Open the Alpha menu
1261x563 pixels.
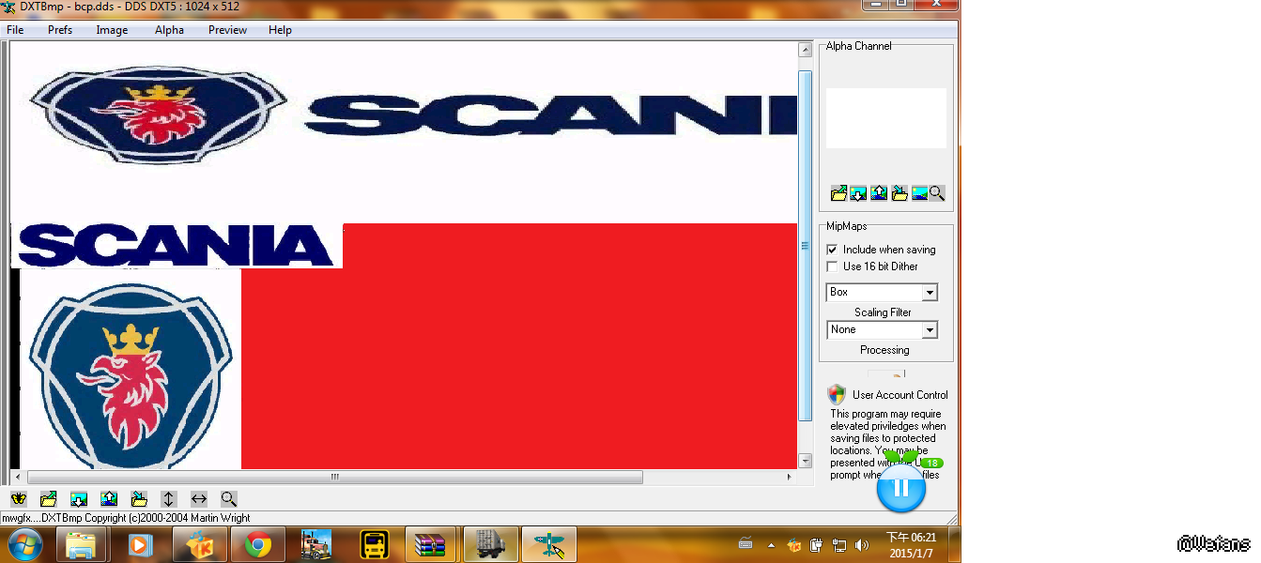[x=169, y=30]
